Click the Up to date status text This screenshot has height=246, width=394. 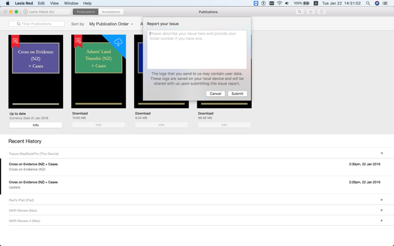point(18,114)
